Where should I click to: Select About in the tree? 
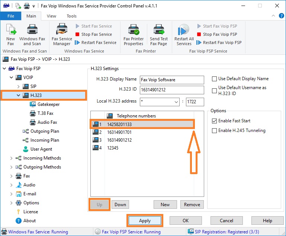point(26,221)
